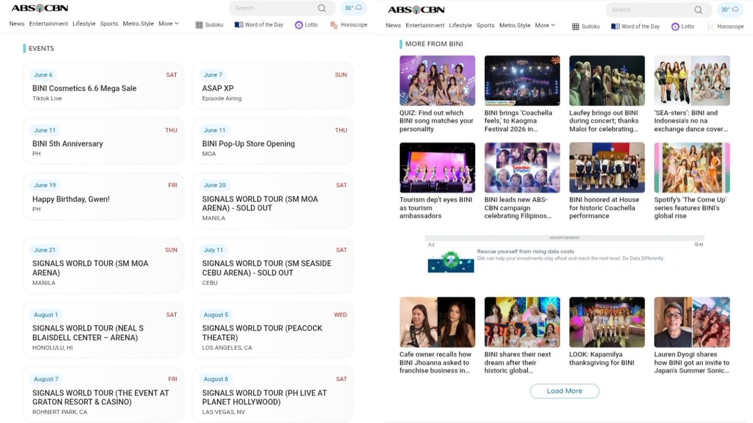Open the Peacock Theater event card

tap(273, 330)
